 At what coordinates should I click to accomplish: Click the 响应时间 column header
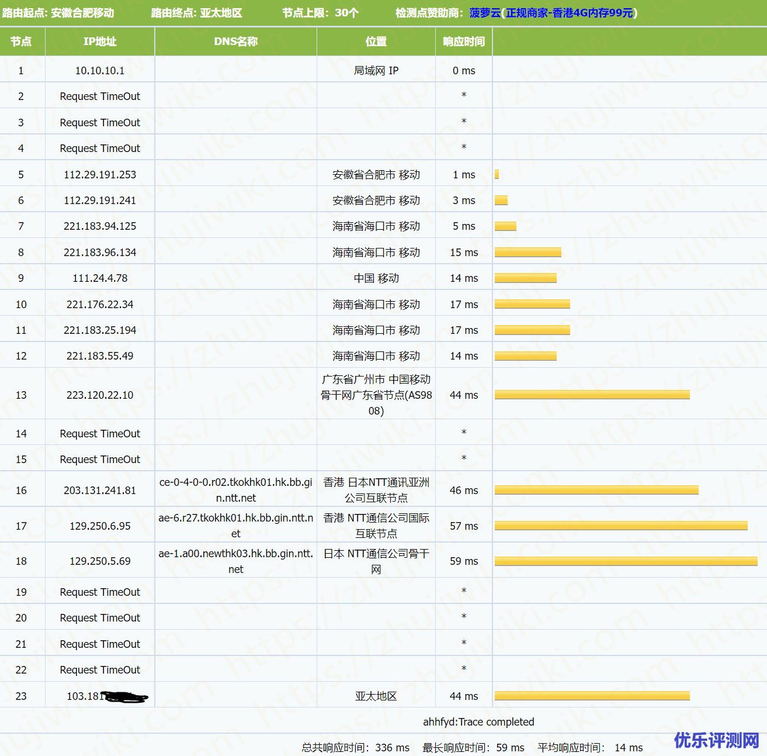click(464, 42)
